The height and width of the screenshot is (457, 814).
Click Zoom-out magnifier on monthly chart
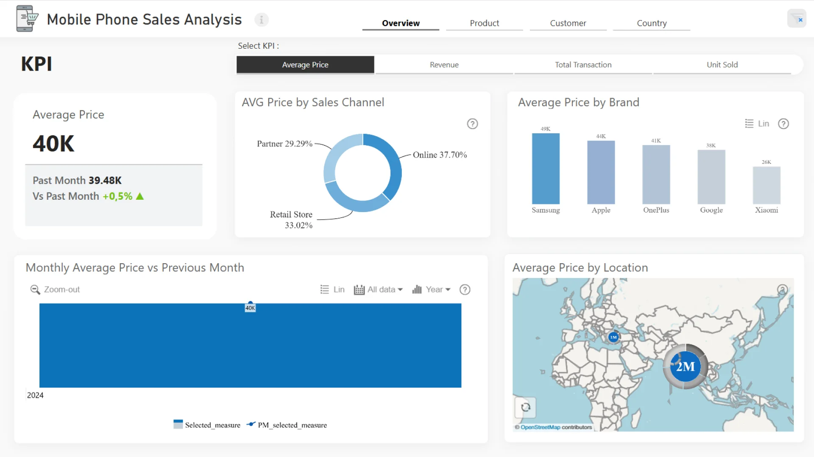tap(35, 289)
